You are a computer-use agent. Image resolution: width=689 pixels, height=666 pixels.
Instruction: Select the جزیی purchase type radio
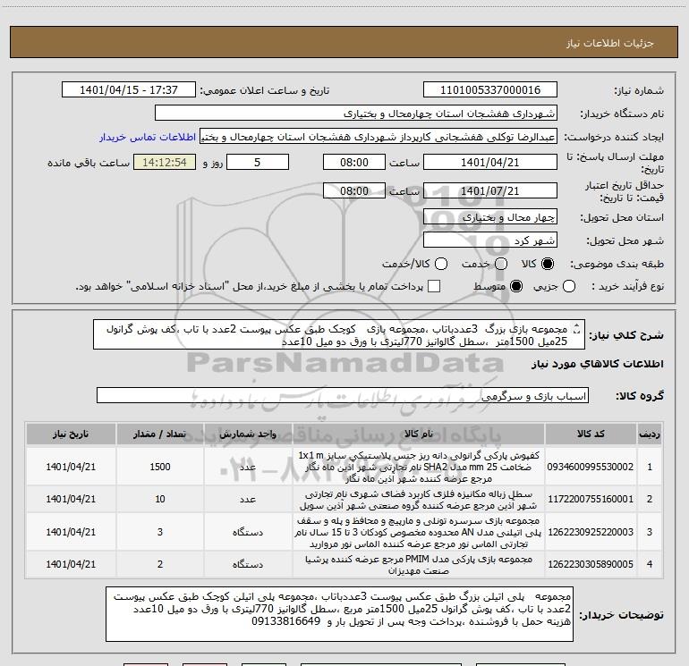pyautogui.click(x=568, y=286)
